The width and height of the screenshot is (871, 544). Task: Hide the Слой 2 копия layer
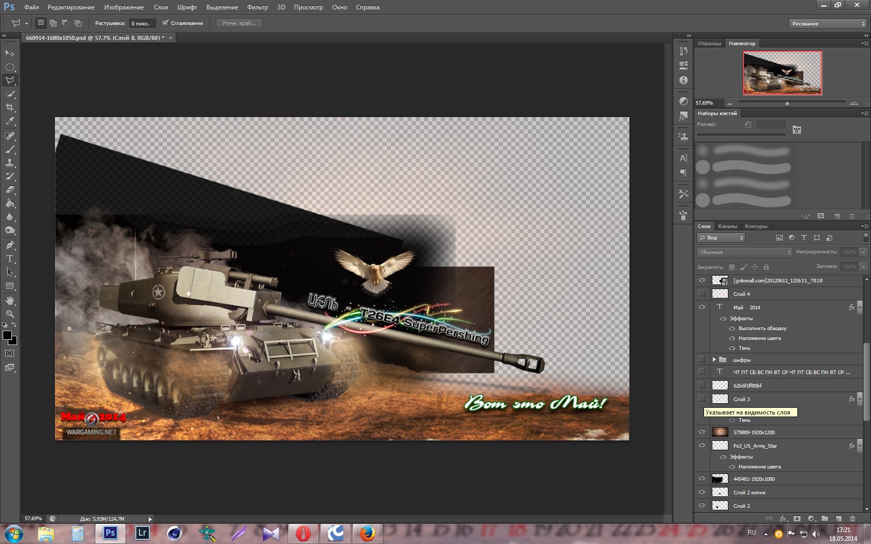tap(702, 492)
